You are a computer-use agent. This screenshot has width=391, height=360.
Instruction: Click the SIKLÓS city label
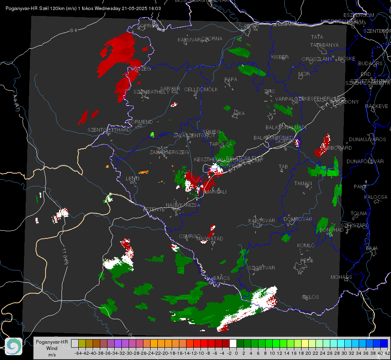coord(310,297)
